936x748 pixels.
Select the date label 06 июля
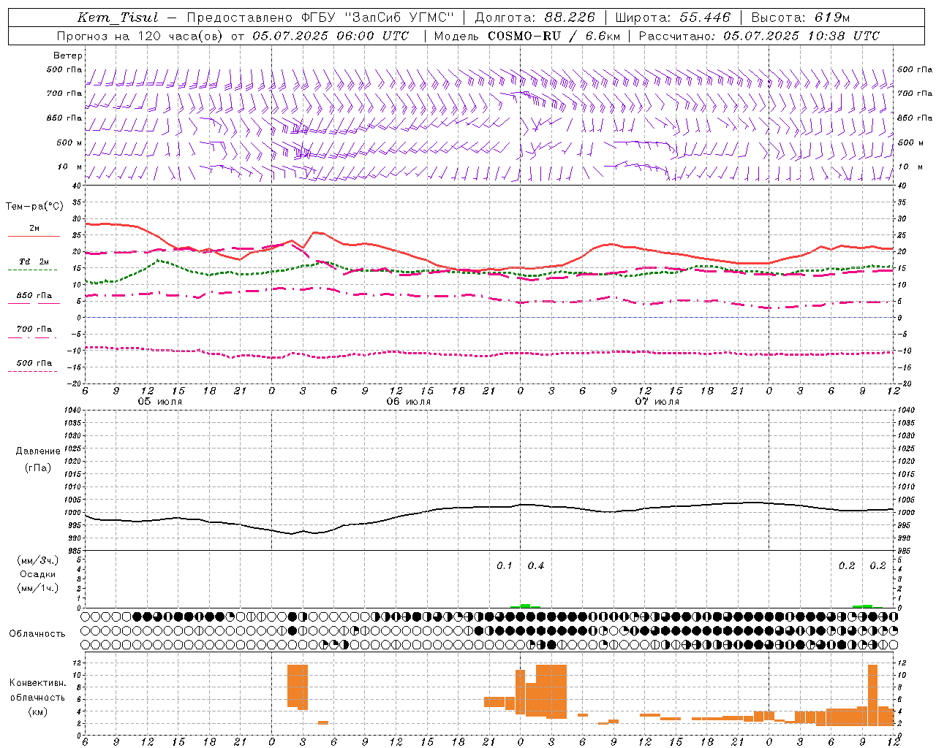click(409, 402)
